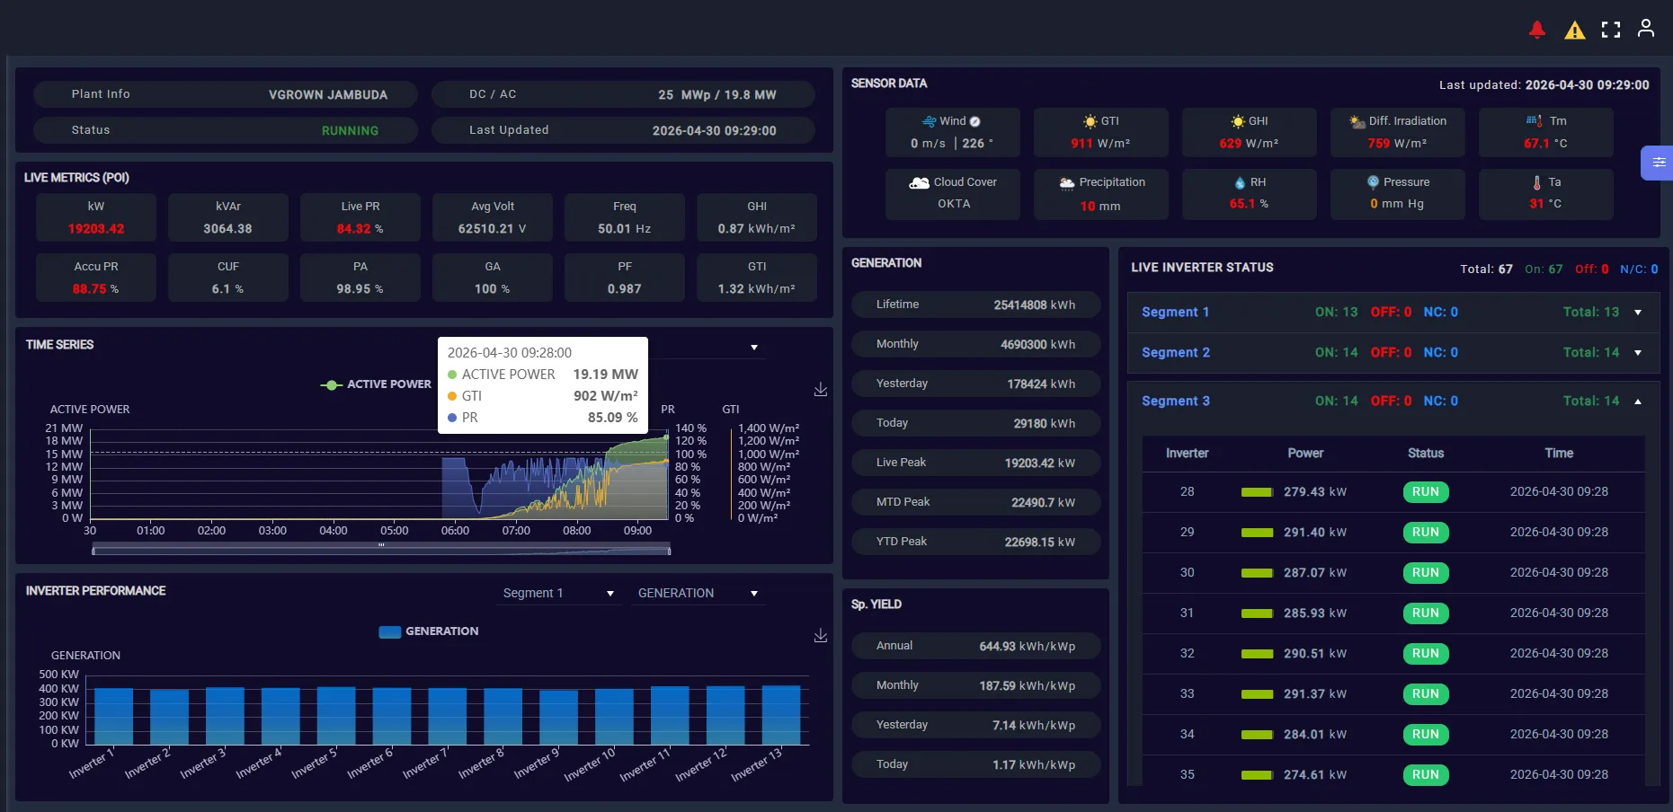Open the GENERATION metric dropdown

coord(699,593)
